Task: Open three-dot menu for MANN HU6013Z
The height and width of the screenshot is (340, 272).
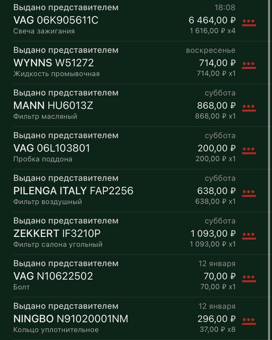Action: 249,107
